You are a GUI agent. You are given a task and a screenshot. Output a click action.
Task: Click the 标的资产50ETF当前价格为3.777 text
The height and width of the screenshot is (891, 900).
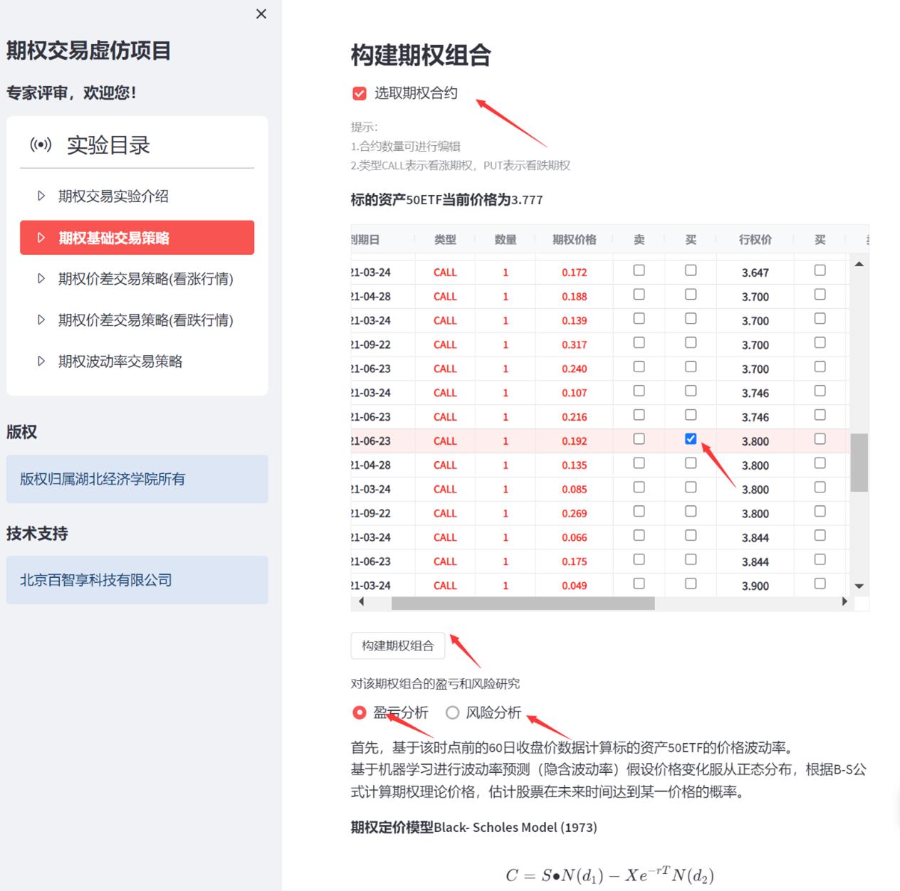coord(446,200)
